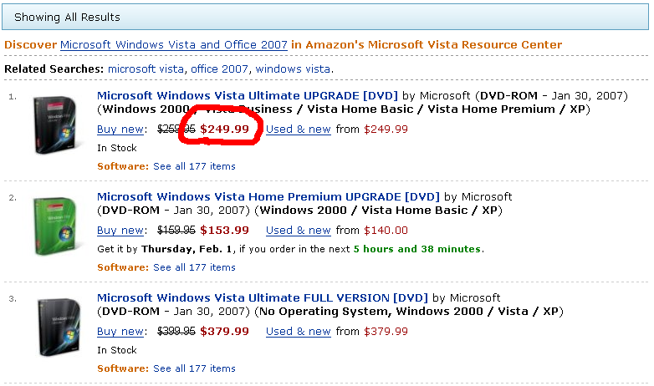See all 177 items under second result

pos(194,267)
